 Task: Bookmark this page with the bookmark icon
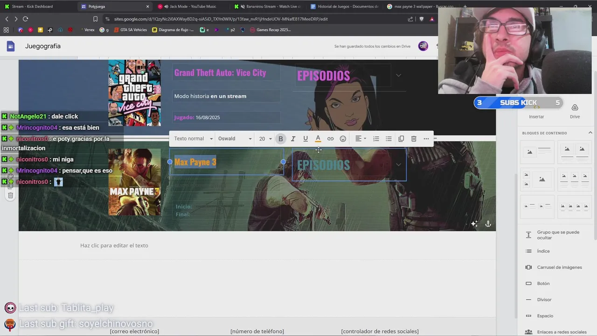(95, 19)
